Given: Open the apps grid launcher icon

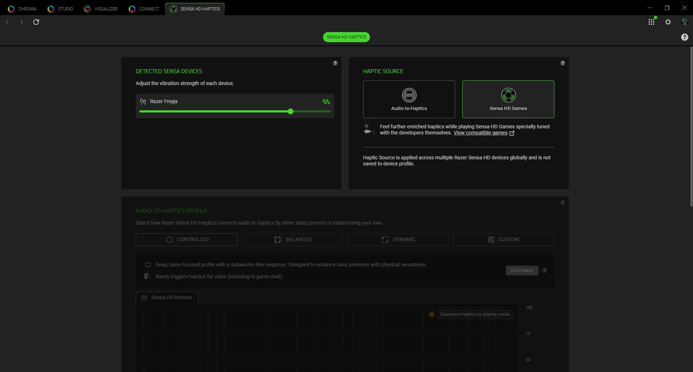Looking at the screenshot, I should 651,22.
